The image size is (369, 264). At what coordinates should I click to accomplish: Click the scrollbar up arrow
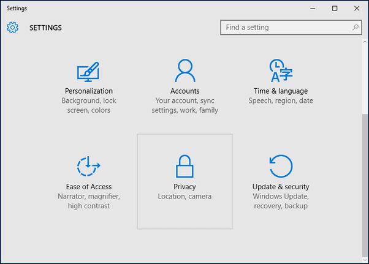365,42
